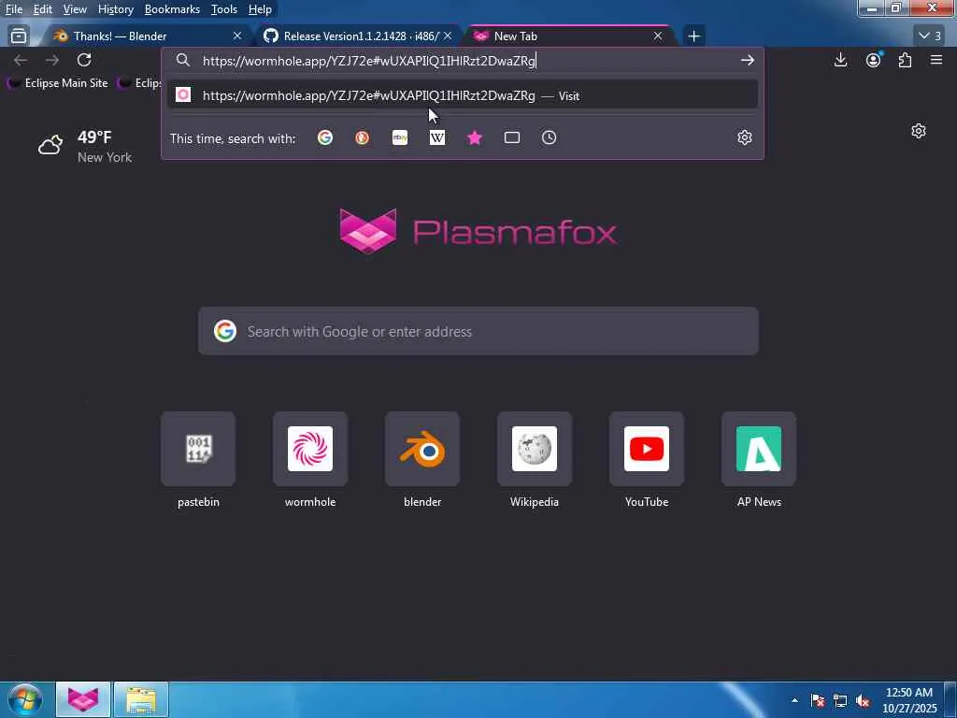
Task: Open the View menu
Action: 75,9
